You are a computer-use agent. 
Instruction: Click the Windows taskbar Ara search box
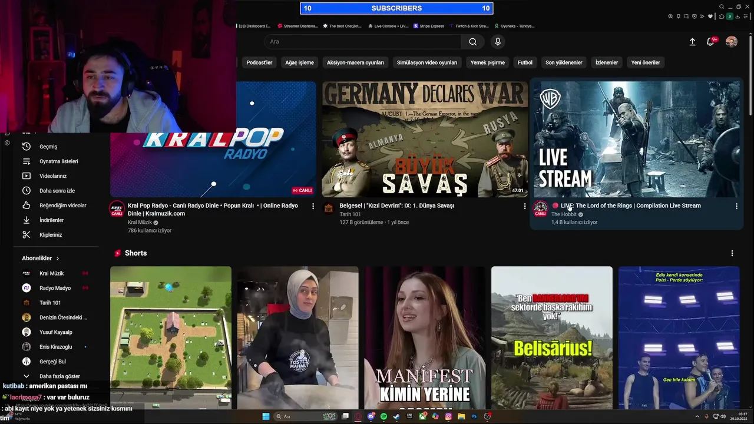[306, 416]
